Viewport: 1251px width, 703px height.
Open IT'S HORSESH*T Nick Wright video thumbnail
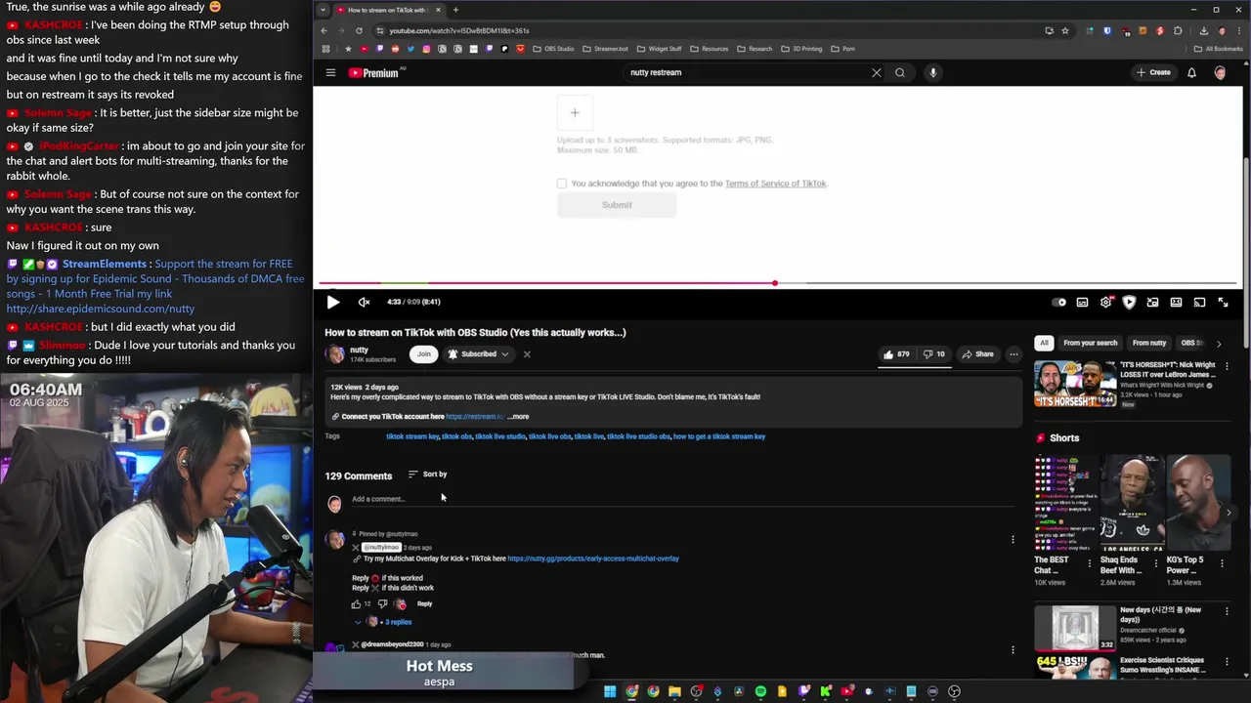click(1075, 384)
